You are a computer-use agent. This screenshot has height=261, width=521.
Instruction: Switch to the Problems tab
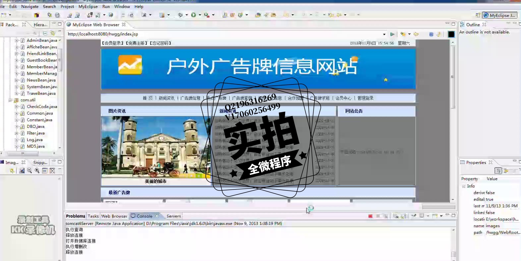tap(76, 216)
